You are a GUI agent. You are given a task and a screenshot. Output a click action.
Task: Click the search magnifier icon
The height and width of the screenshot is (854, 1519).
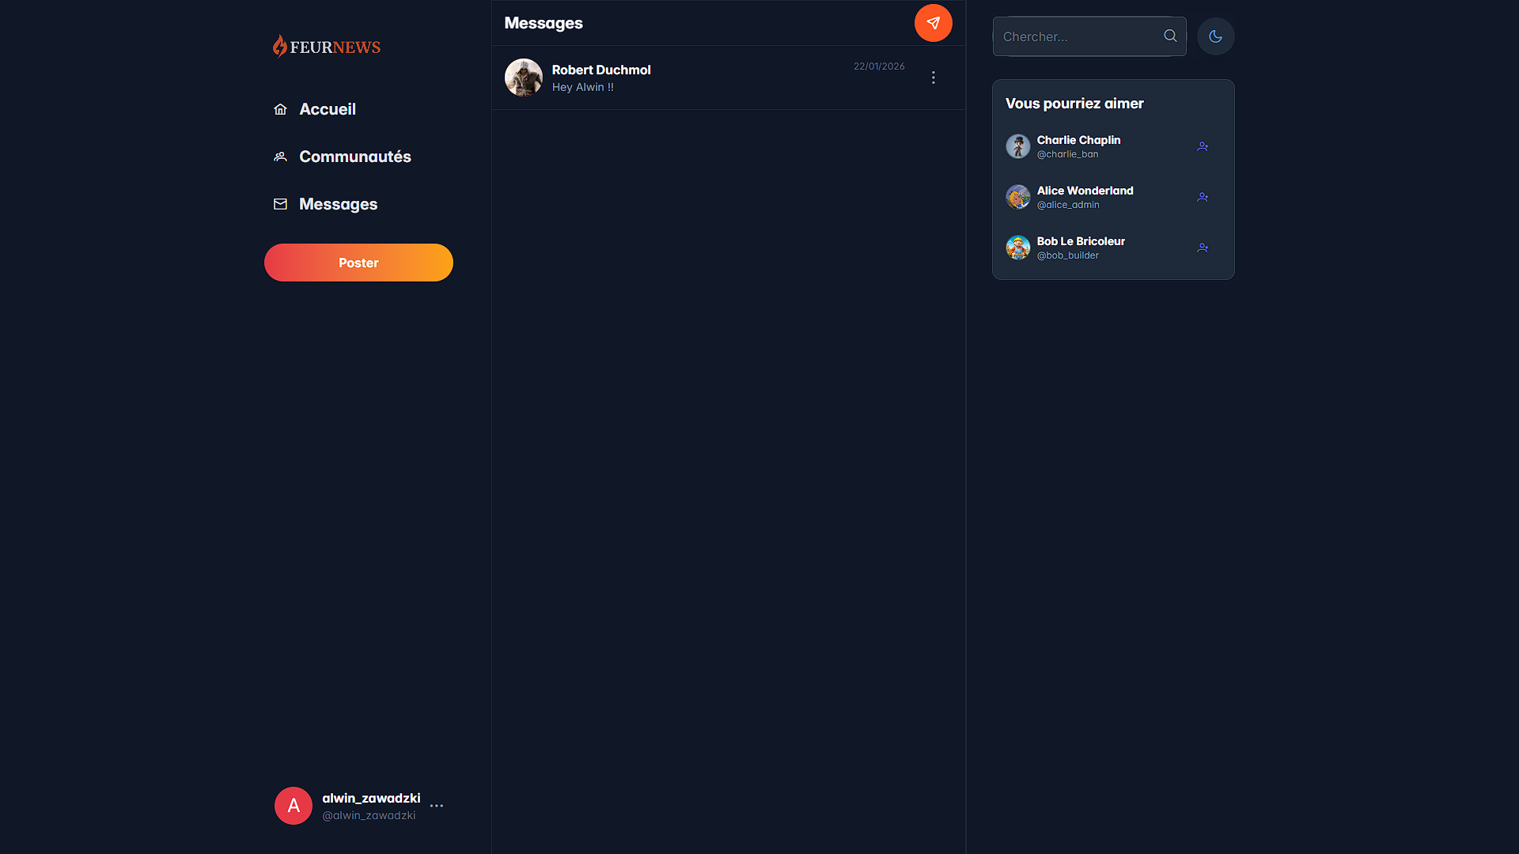point(1170,36)
